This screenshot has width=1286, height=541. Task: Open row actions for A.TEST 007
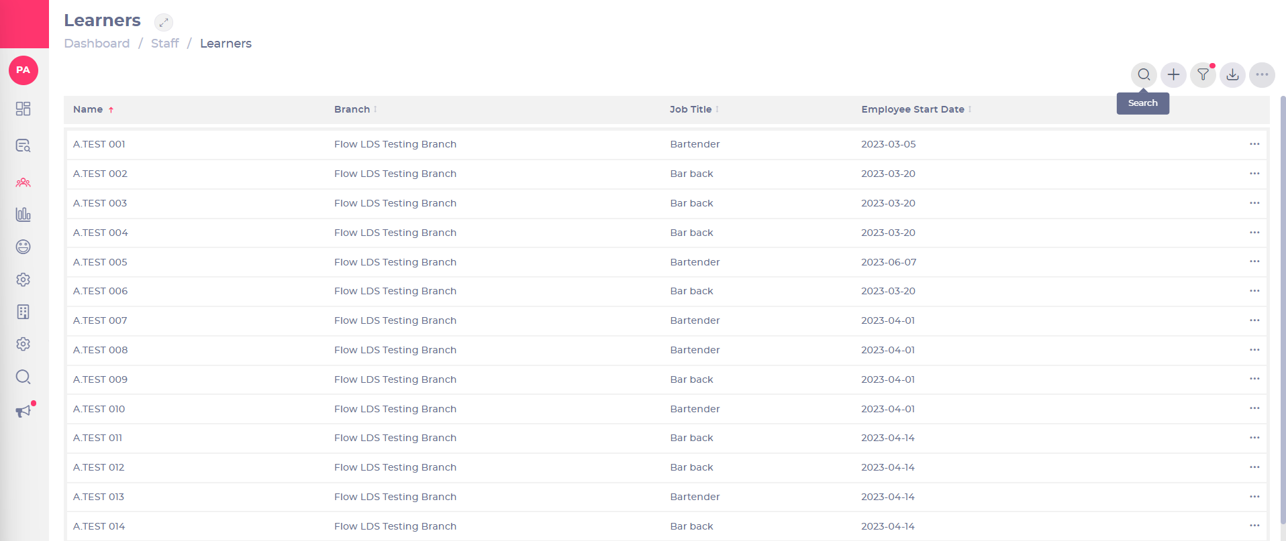point(1254,320)
